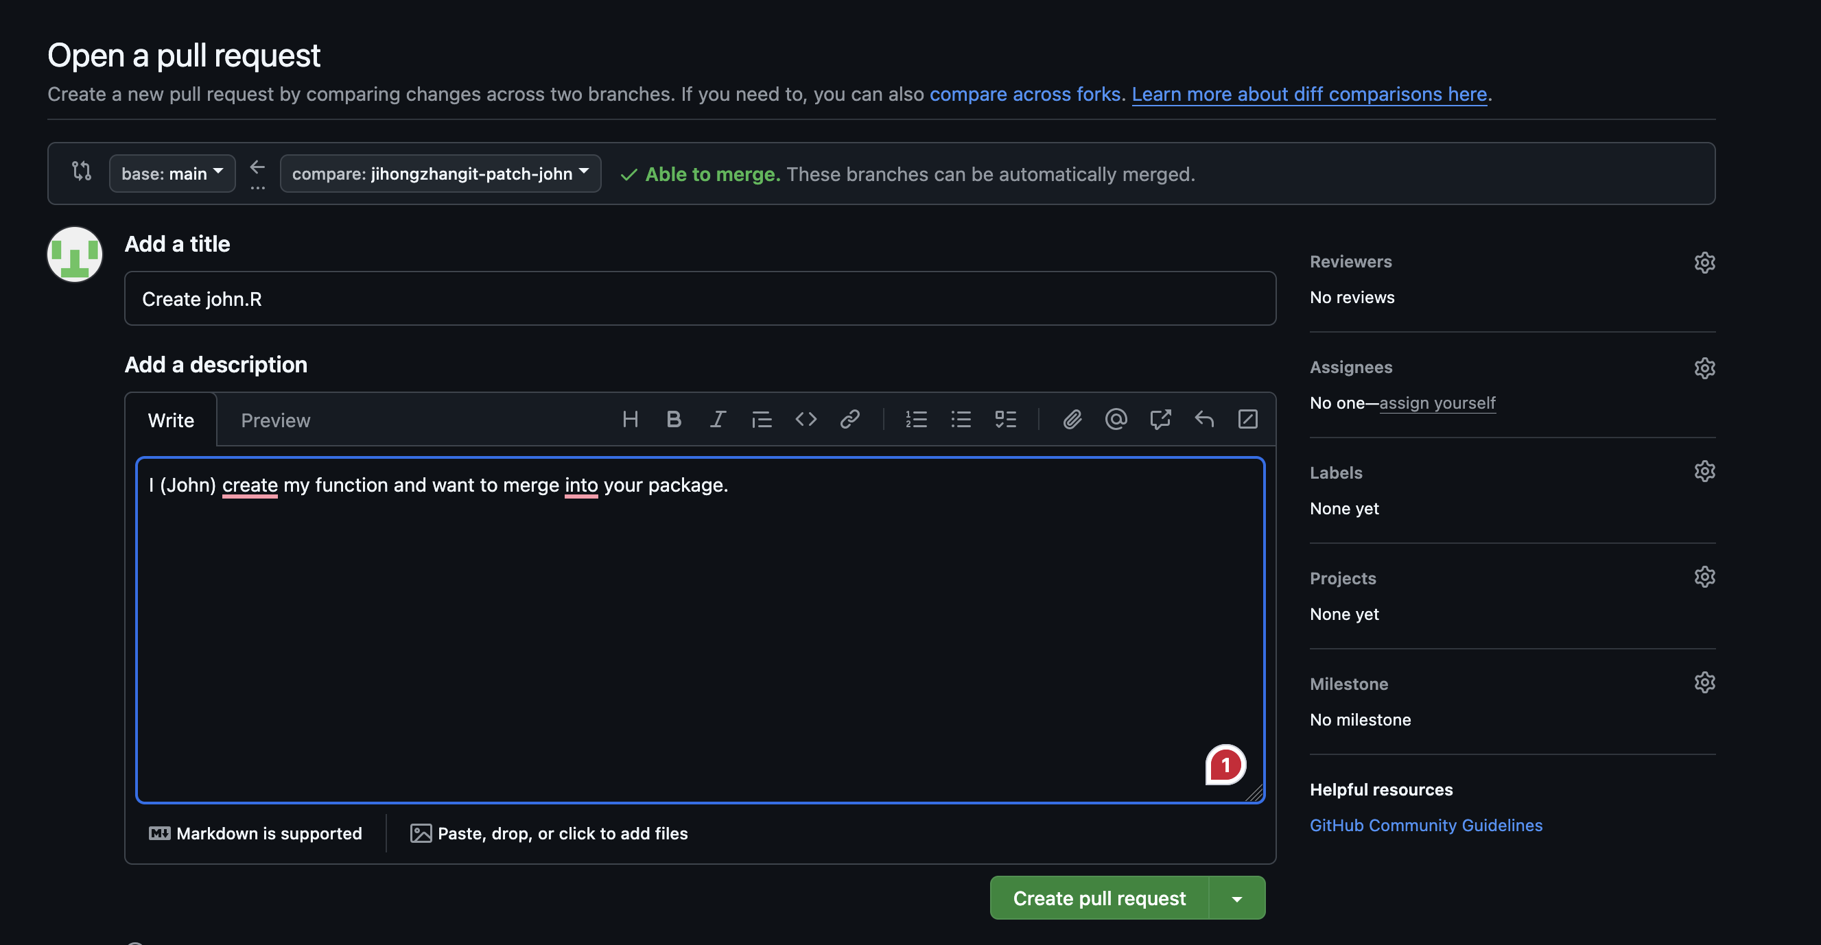This screenshot has width=1821, height=945.
Task: Reference an issue or pull request icon
Action: tap(1160, 420)
